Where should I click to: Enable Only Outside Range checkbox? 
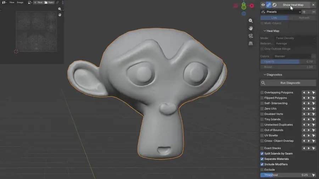[x=262, y=49]
